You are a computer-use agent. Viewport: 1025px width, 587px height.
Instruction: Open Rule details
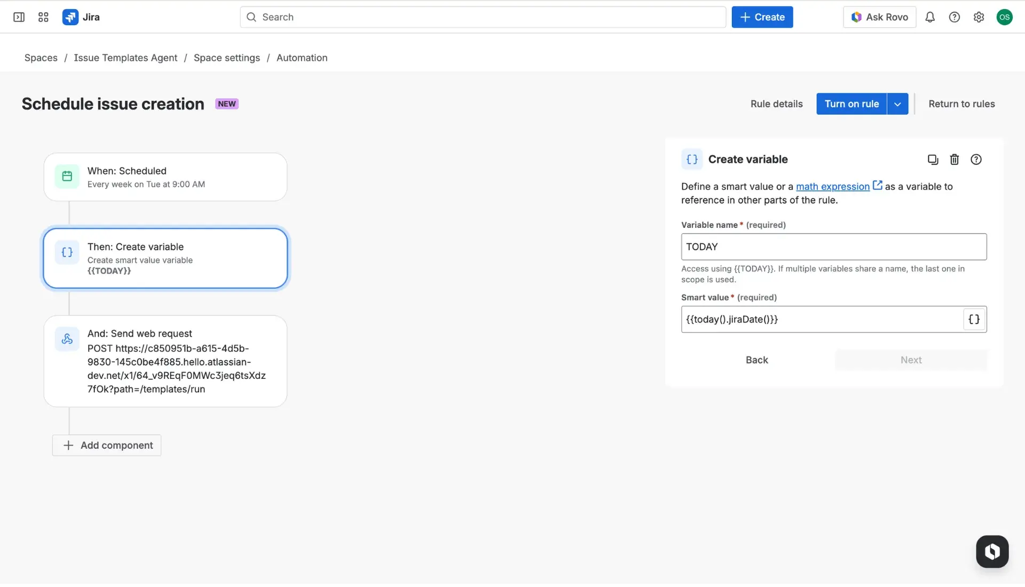(776, 104)
